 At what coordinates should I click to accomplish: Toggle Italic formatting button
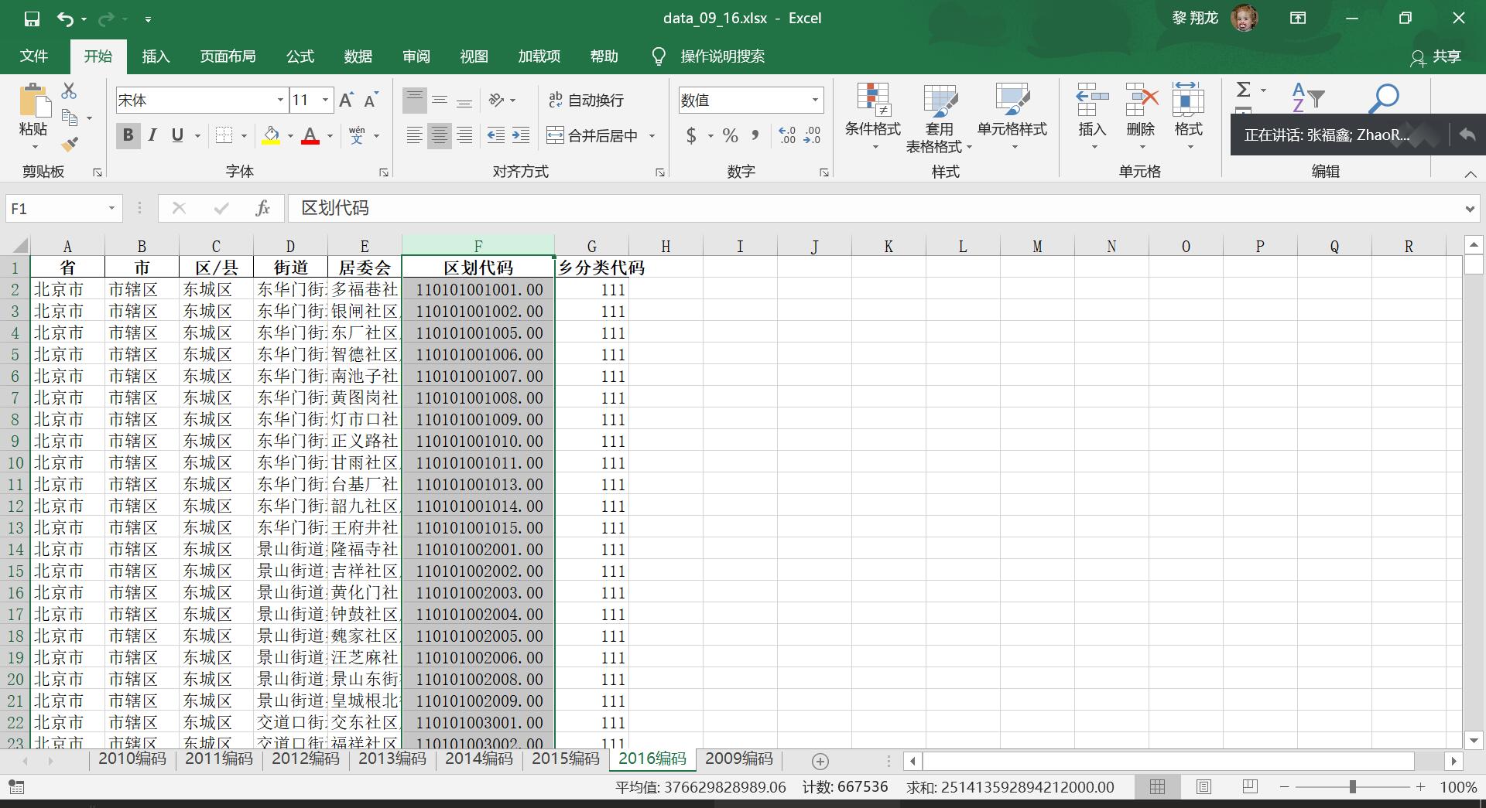[x=152, y=136]
